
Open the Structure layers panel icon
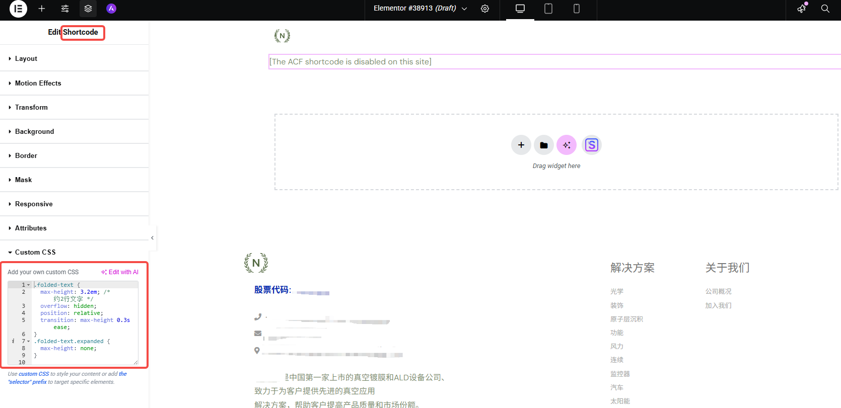[88, 9]
